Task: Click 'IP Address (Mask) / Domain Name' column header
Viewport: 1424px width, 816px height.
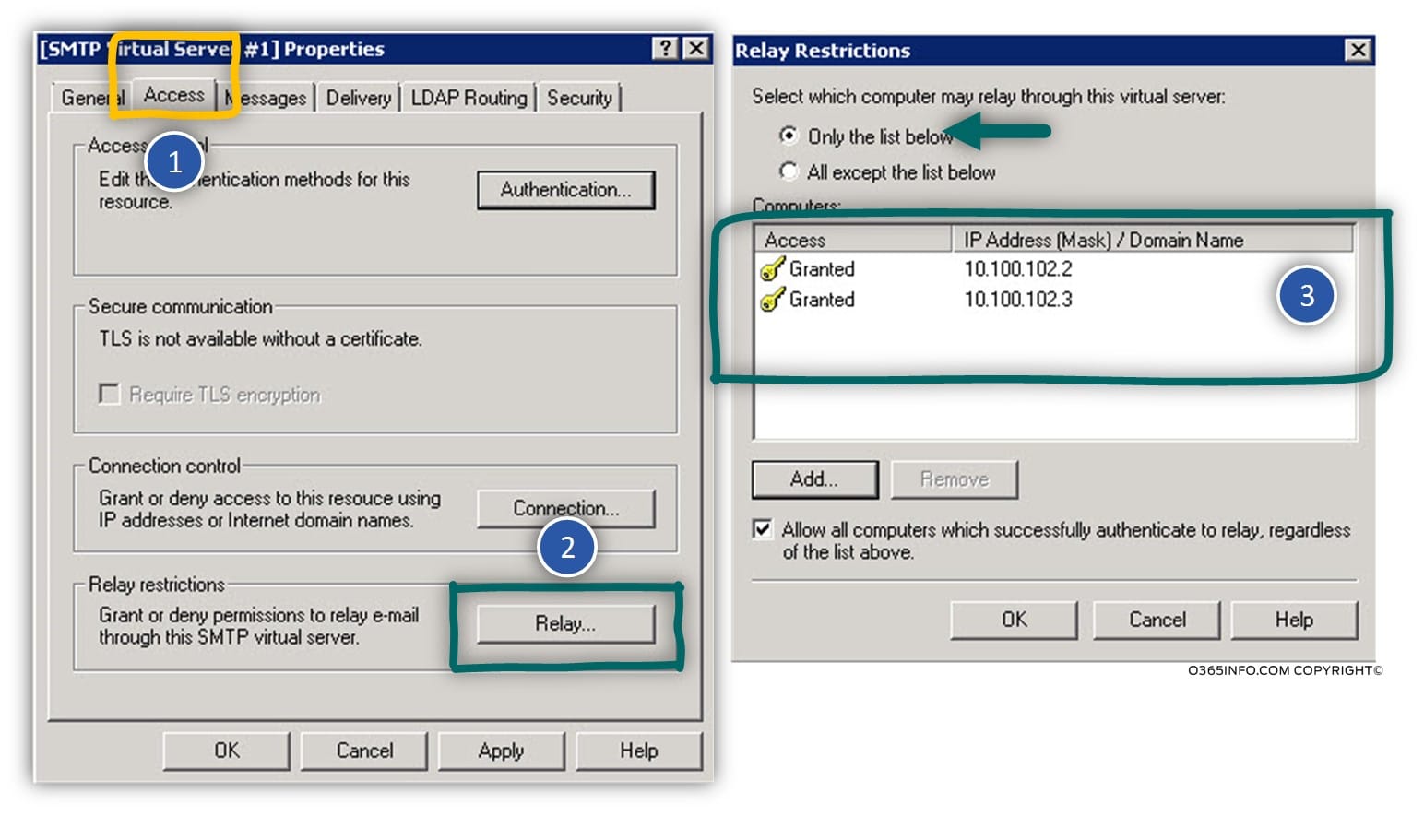Action: click(x=1153, y=240)
